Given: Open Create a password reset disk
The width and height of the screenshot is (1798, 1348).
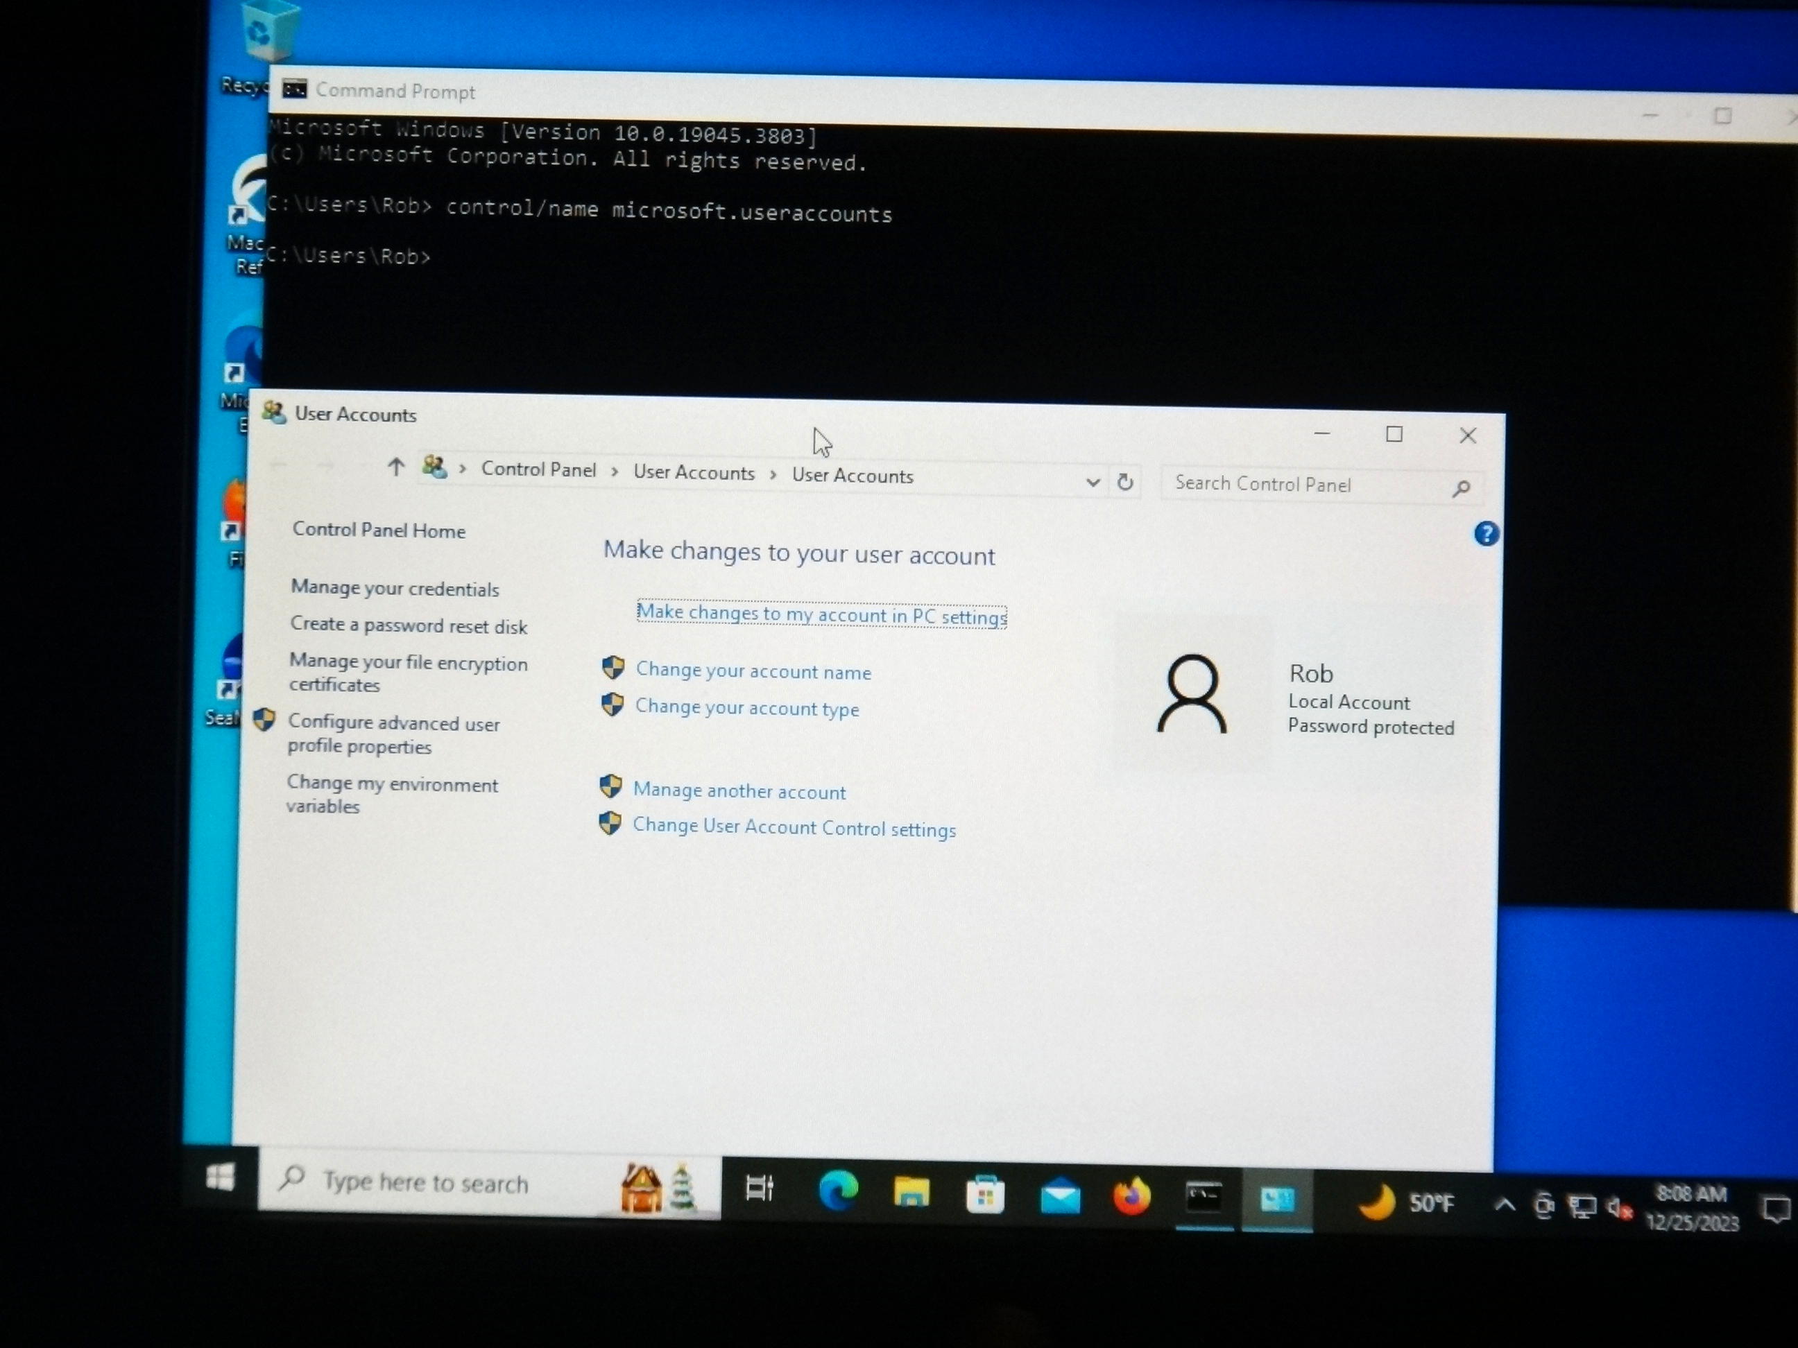Looking at the screenshot, I should (408, 625).
